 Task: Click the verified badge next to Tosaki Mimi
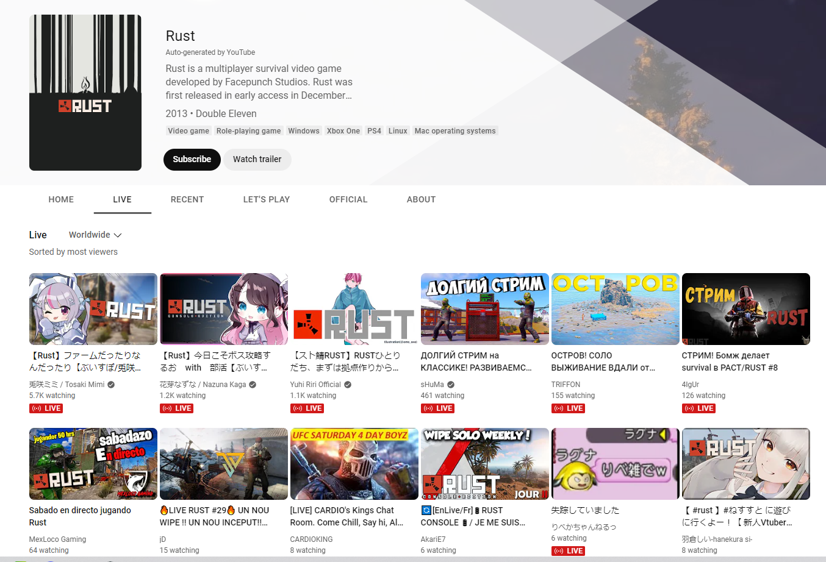coord(111,385)
